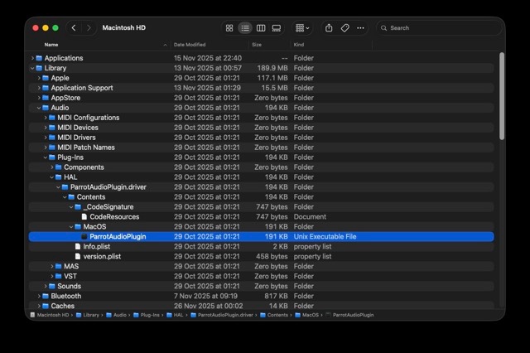The height and width of the screenshot is (353, 530).
Task: Expand the MIDI Devices folder
Action: (x=46, y=128)
